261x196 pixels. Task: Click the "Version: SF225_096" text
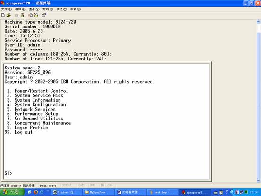coord(27,72)
